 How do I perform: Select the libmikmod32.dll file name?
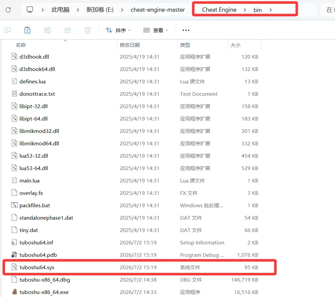click(x=39, y=131)
